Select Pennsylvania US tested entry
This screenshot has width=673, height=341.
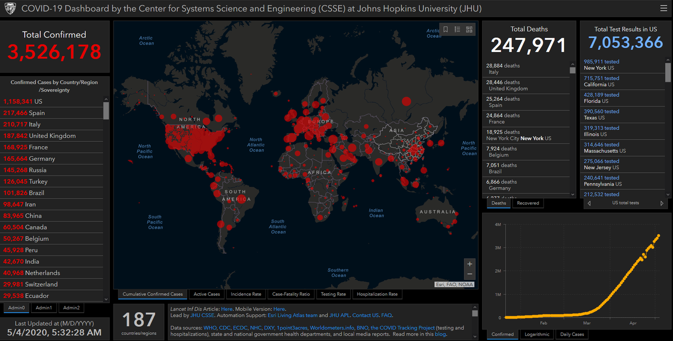(x=623, y=181)
